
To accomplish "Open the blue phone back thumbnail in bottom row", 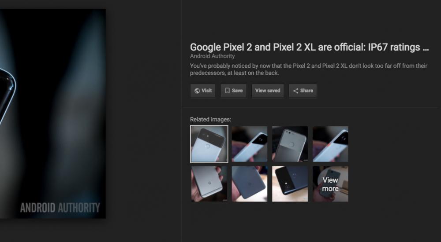I will pyautogui.click(x=250, y=184).
